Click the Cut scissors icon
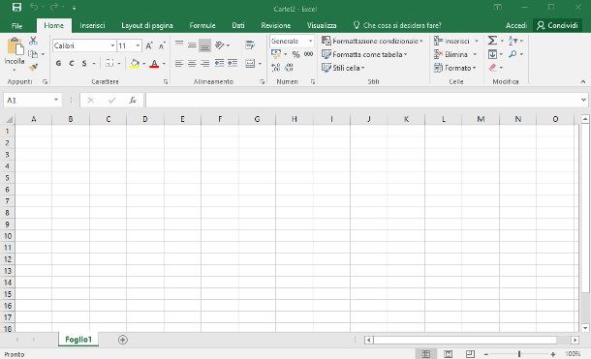The height and width of the screenshot is (359, 591). point(33,41)
